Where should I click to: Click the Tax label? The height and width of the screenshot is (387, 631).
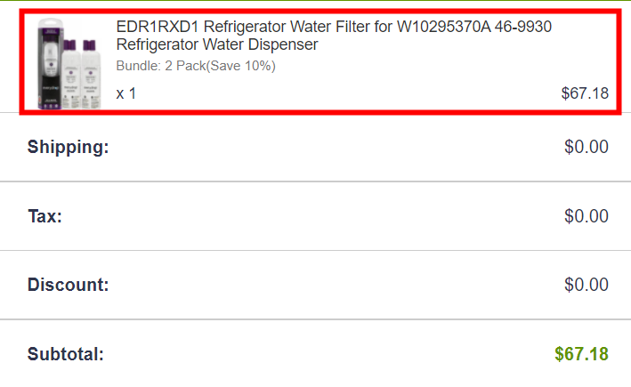coord(44,216)
